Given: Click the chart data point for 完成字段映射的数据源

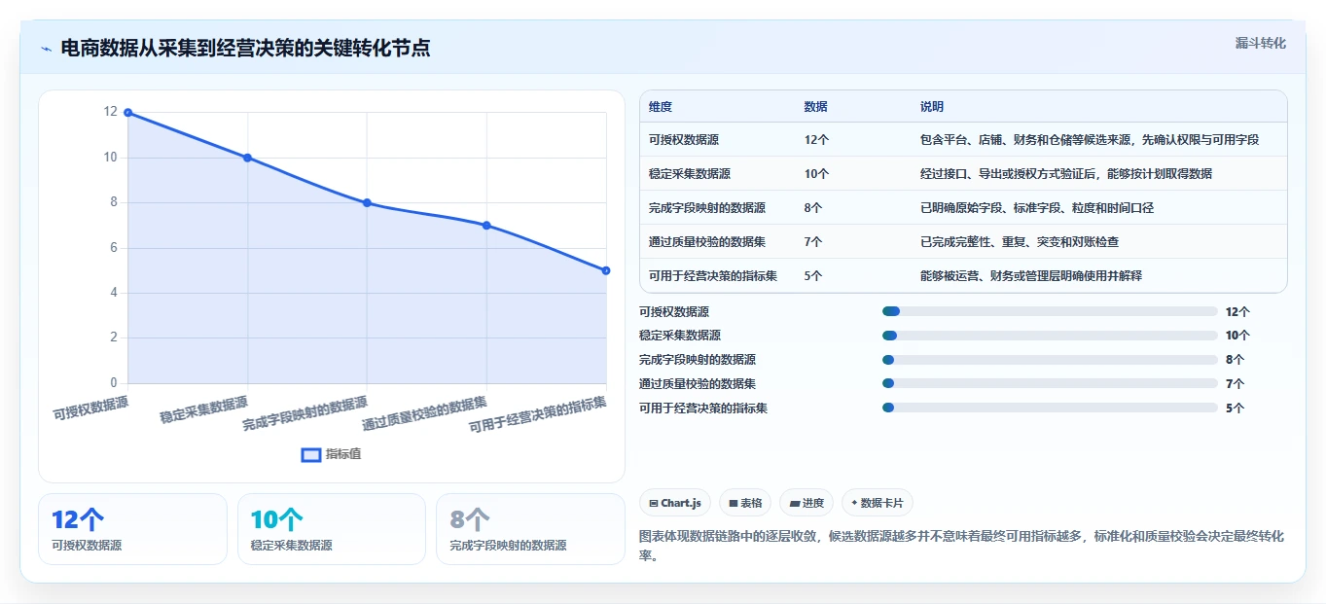Looking at the screenshot, I should click(x=367, y=202).
